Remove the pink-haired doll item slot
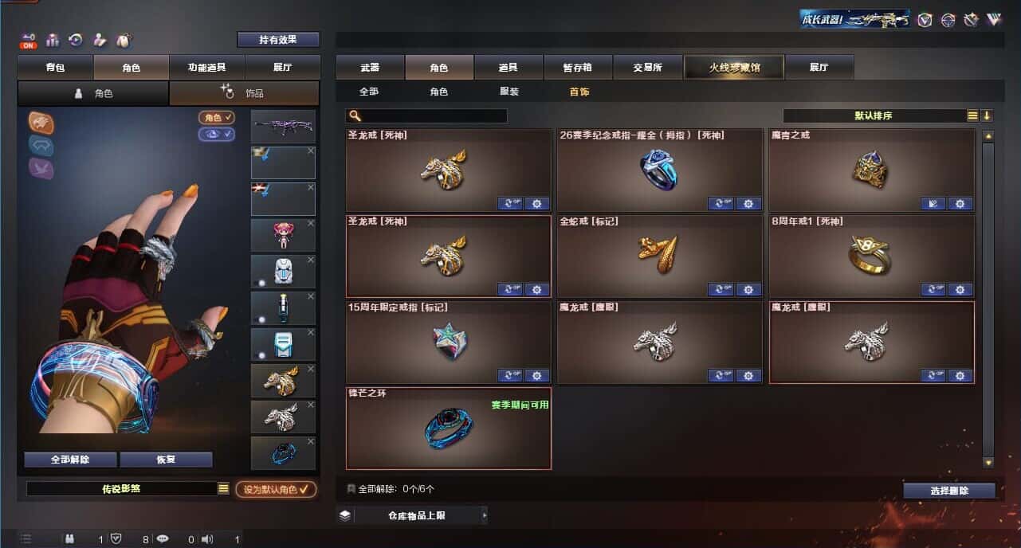Image resolution: width=1021 pixels, height=548 pixels. coord(311,224)
